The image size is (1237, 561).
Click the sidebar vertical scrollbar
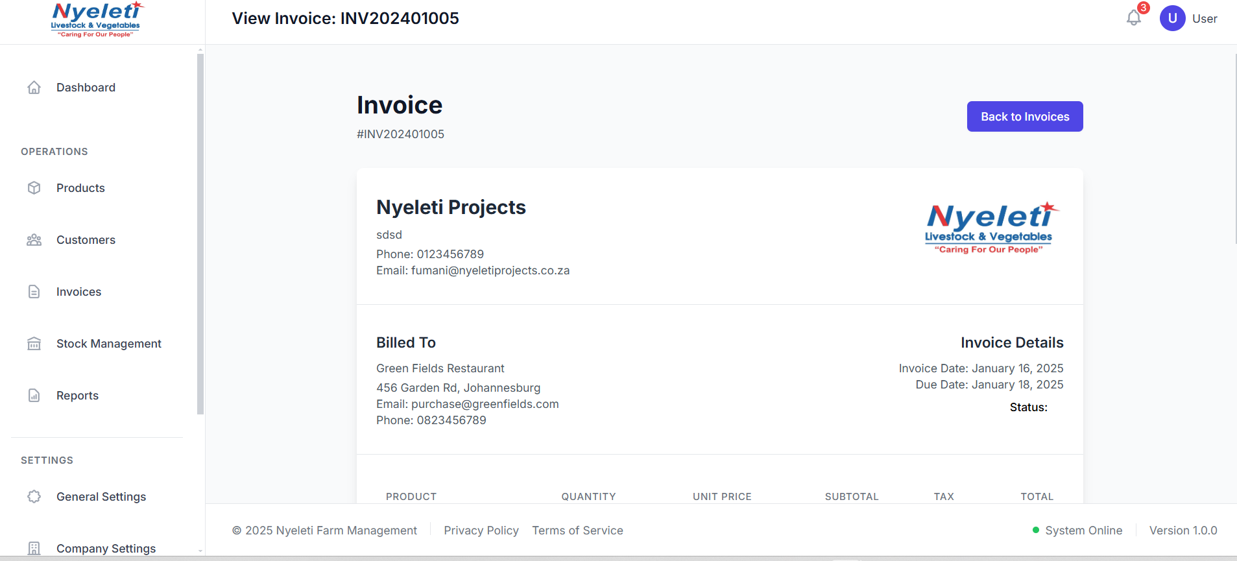point(200,233)
